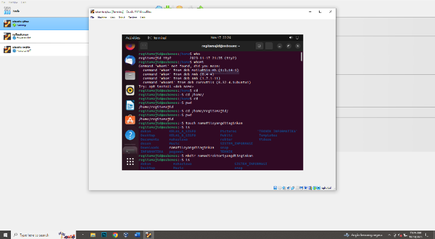The image size is (435, 239).
Task: Select Tools in VirtualBox Manager sidebar
Action: click(x=44, y=11)
